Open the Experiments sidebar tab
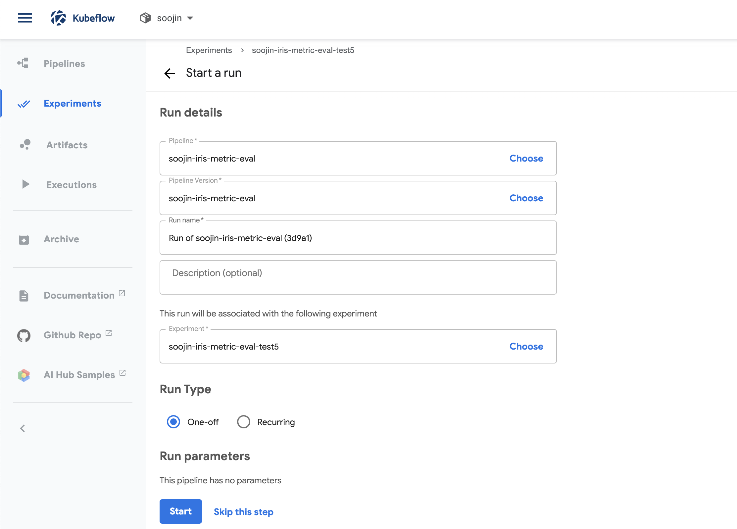This screenshot has width=737, height=529. click(72, 103)
